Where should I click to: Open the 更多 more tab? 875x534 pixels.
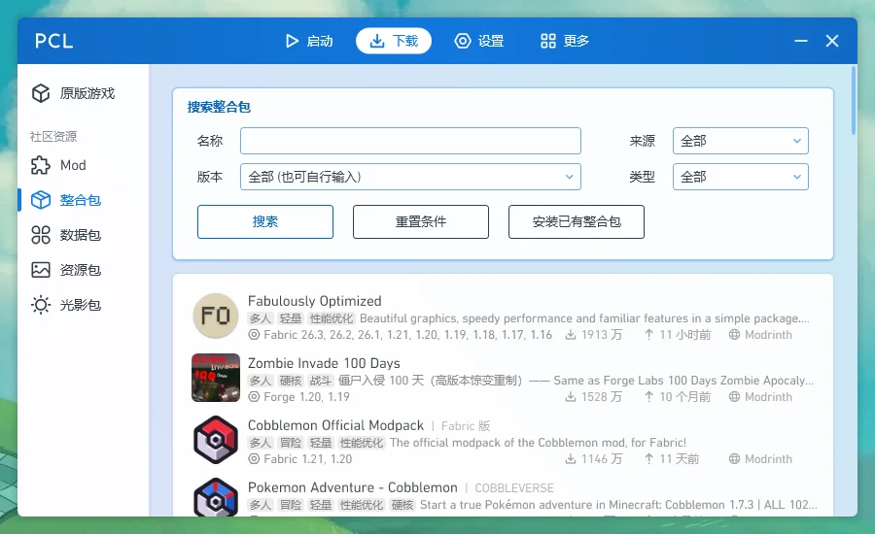[565, 41]
